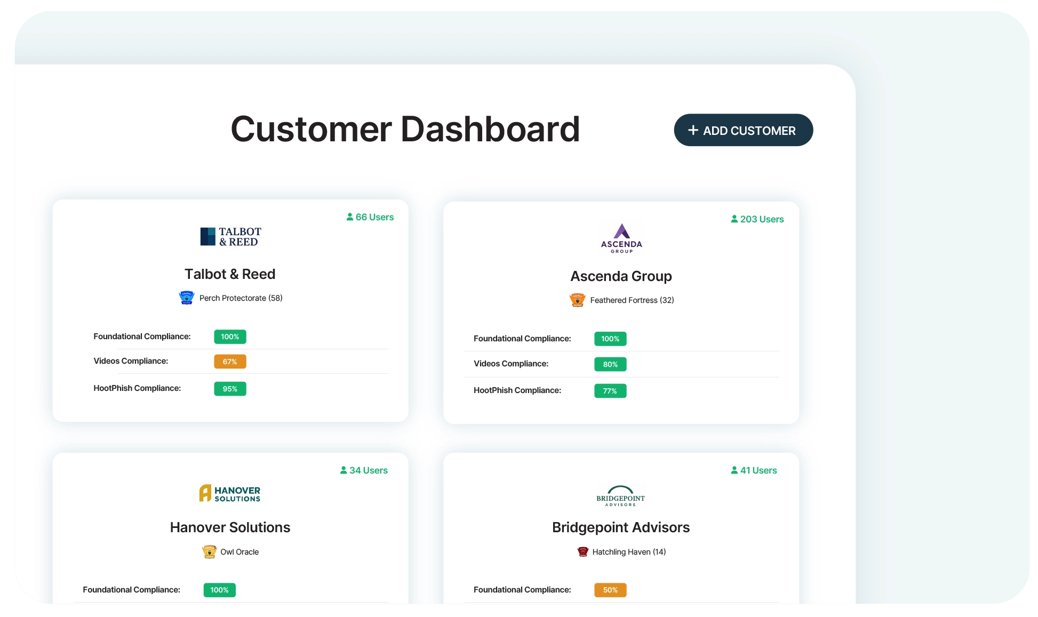Click Talbot & Reed's HootPhish Compliance label
Viewport: 1038px width, 617px height.
[137, 388]
